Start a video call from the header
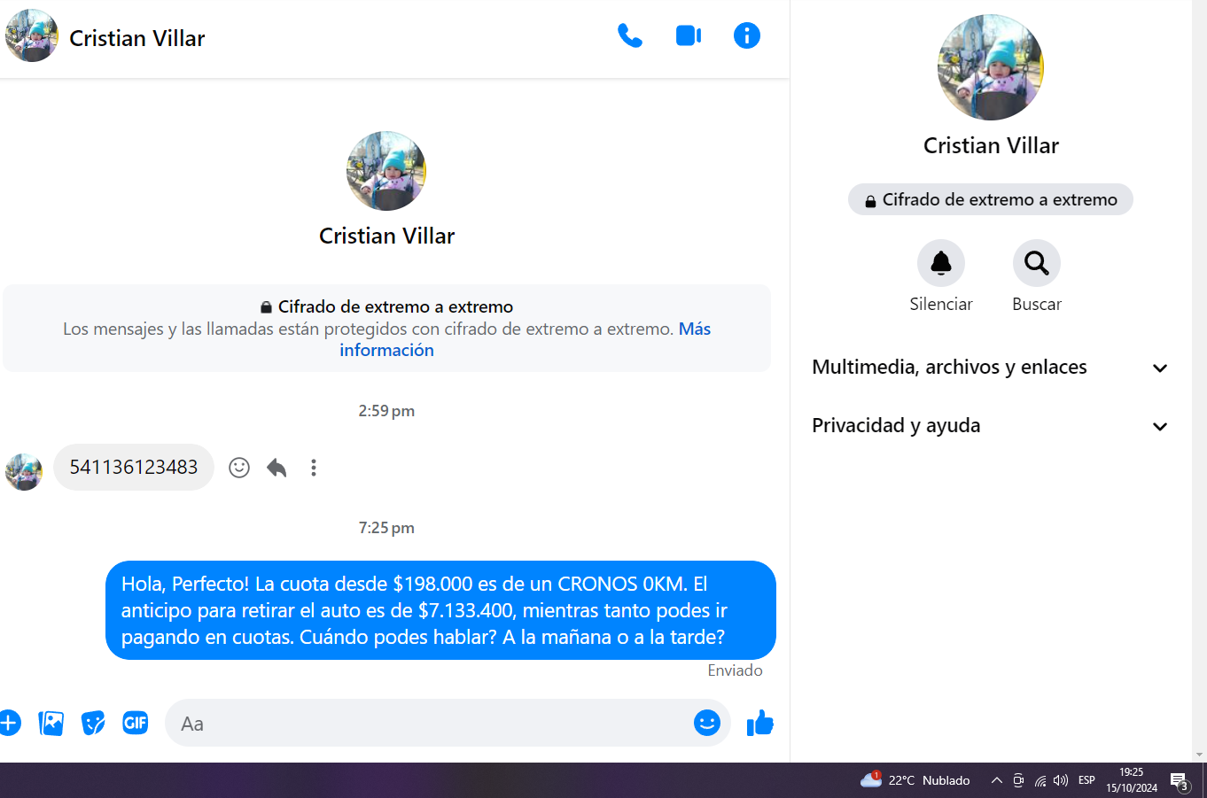The height and width of the screenshot is (798, 1207). click(689, 36)
